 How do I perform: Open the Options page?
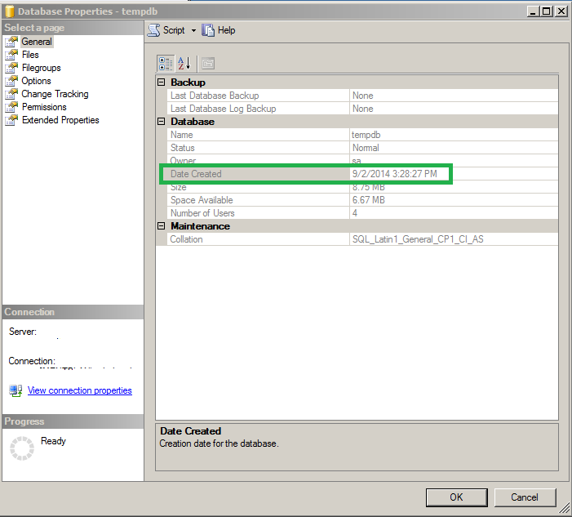(x=36, y=81)
